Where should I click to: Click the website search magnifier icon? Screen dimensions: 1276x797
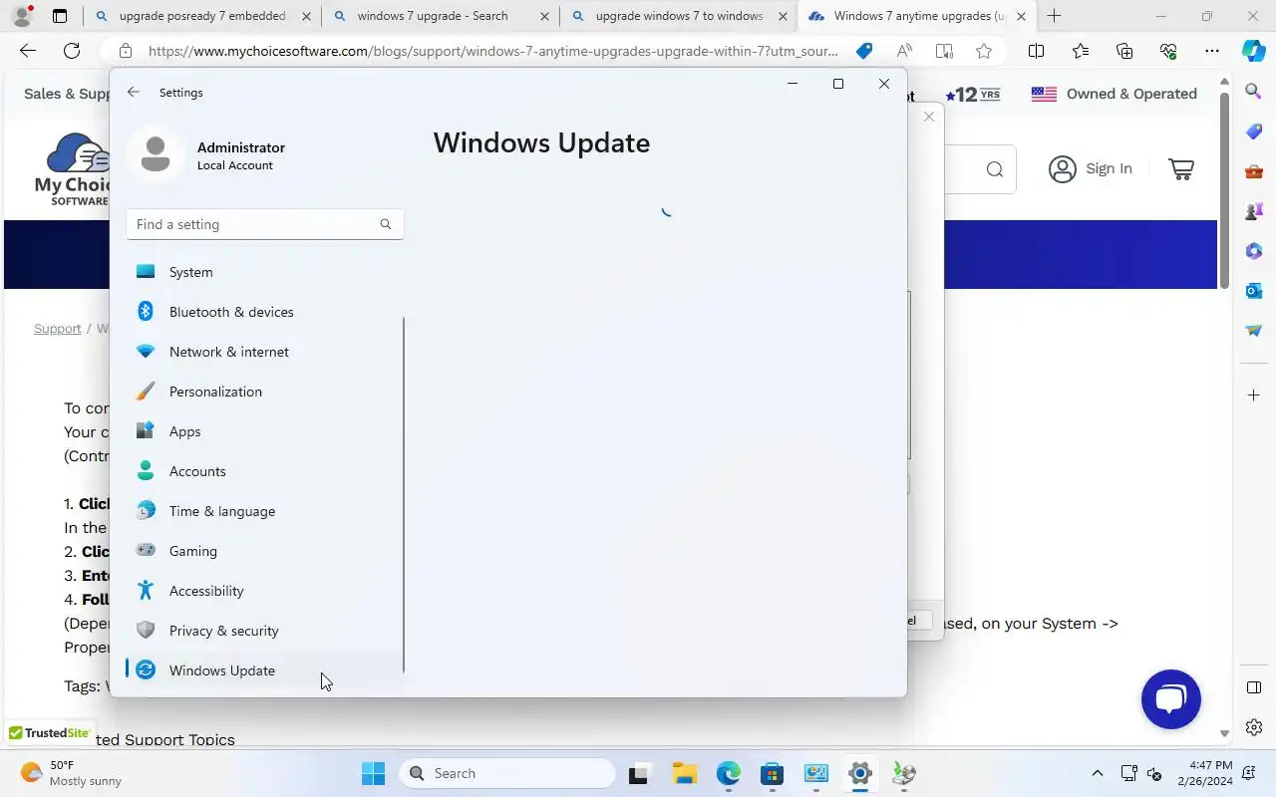tap(995, 169)
